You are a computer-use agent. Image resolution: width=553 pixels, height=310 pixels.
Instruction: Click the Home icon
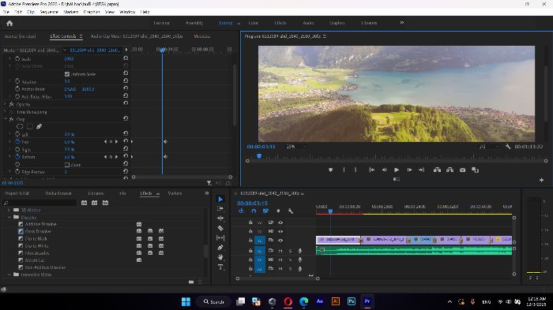pos(9,23)
